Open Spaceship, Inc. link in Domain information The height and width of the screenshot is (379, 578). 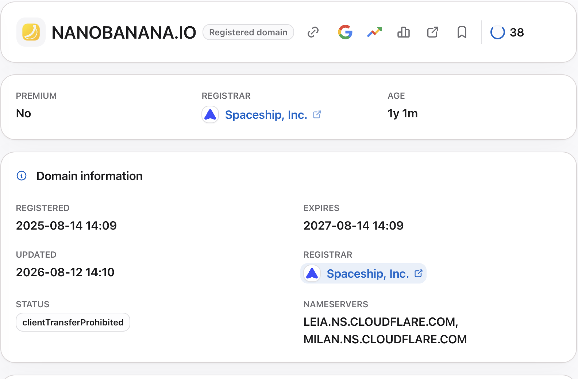(368, 273)
